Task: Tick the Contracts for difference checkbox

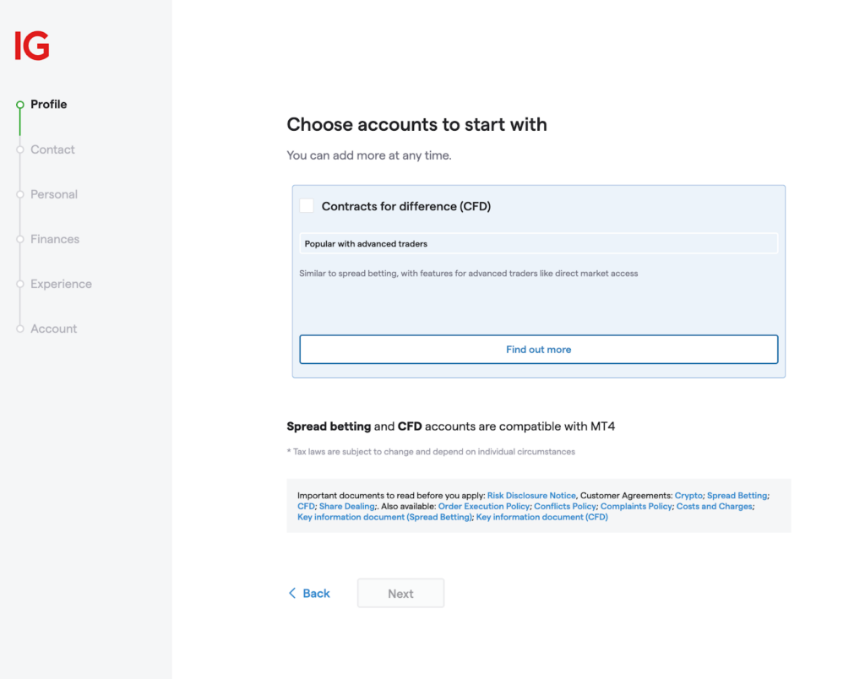Action: pyautogui.click(x=307, y=206)
